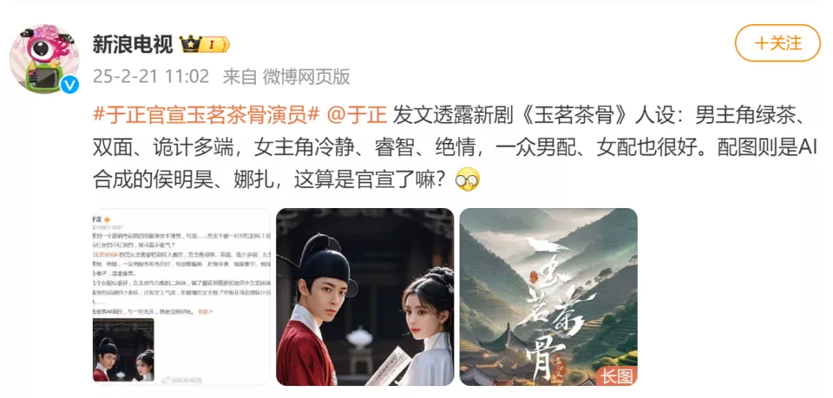Image resolution: width=833 pixels, height=398 pixels.
Task: Open hashtag #于正官宣玉茗茶骨演员#
Action: pos(207,114)
